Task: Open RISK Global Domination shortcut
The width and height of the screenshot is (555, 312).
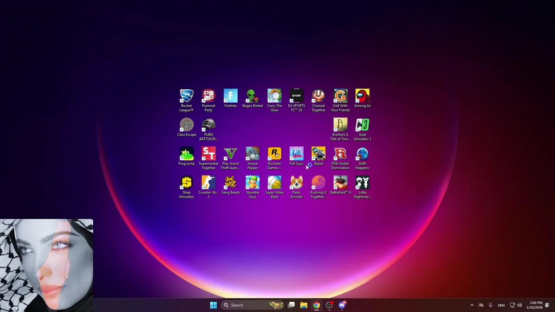Action: coord(340,159)
